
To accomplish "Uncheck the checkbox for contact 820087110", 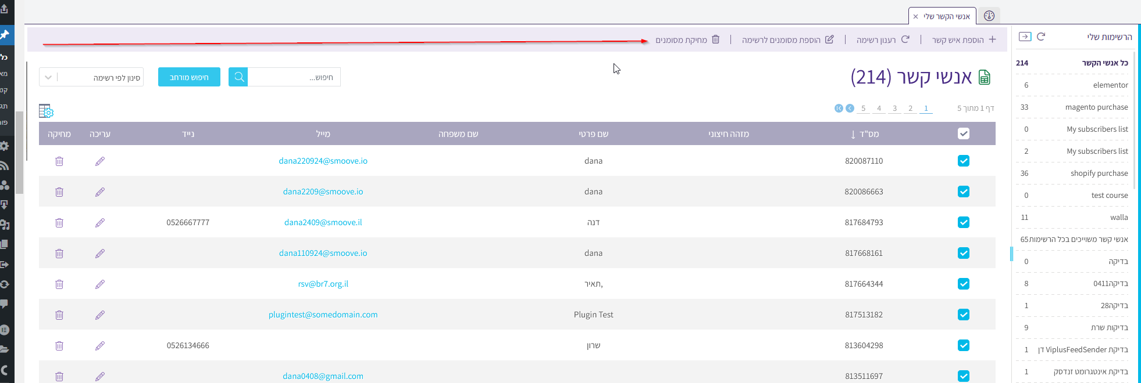I will point(963,161).
